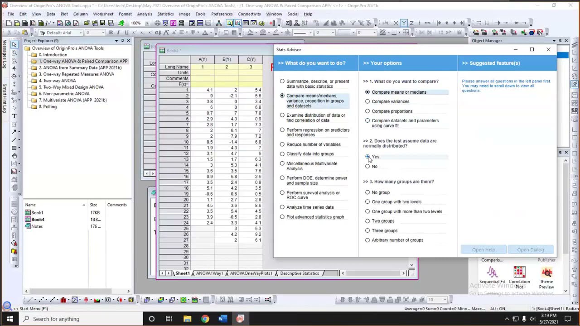Switch to ANOVAOneWayPlots1 sheet tab
The width and height of the screenshot is (580, 326).
(x=251, y=273)
